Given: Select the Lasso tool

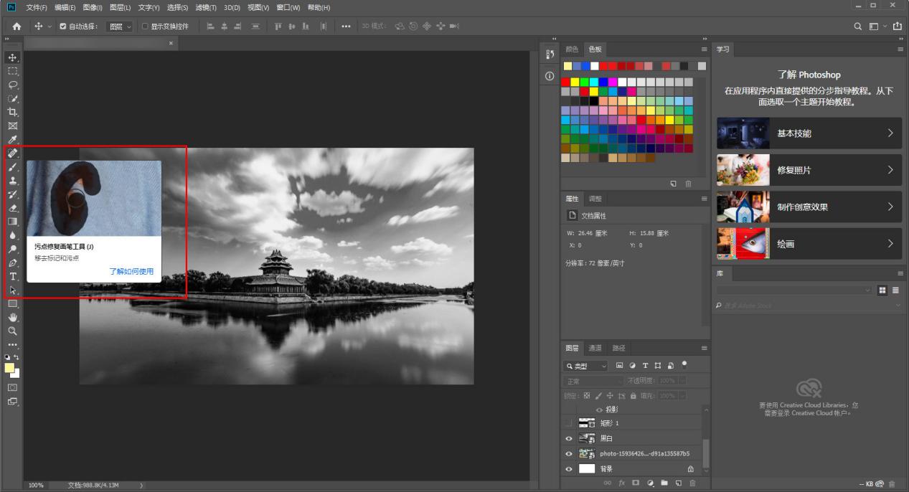Looking at the screenshot, I should click(12, 85).
